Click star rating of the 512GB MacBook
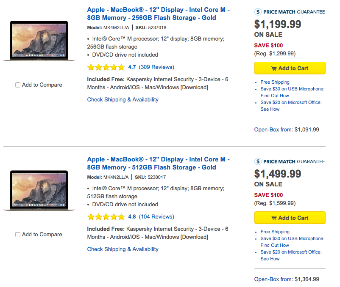 coord(106,217)
